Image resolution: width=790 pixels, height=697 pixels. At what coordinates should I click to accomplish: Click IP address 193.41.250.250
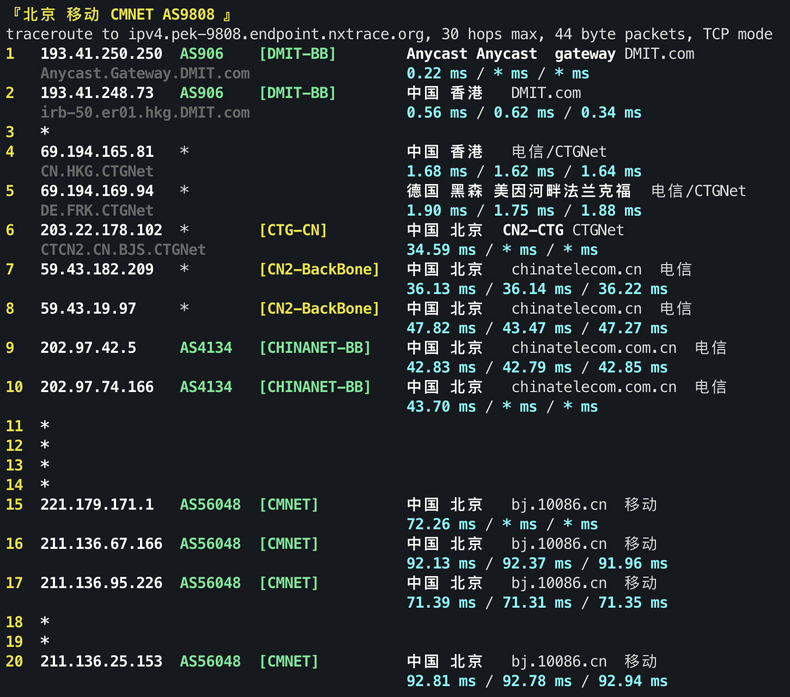point(101,54)
